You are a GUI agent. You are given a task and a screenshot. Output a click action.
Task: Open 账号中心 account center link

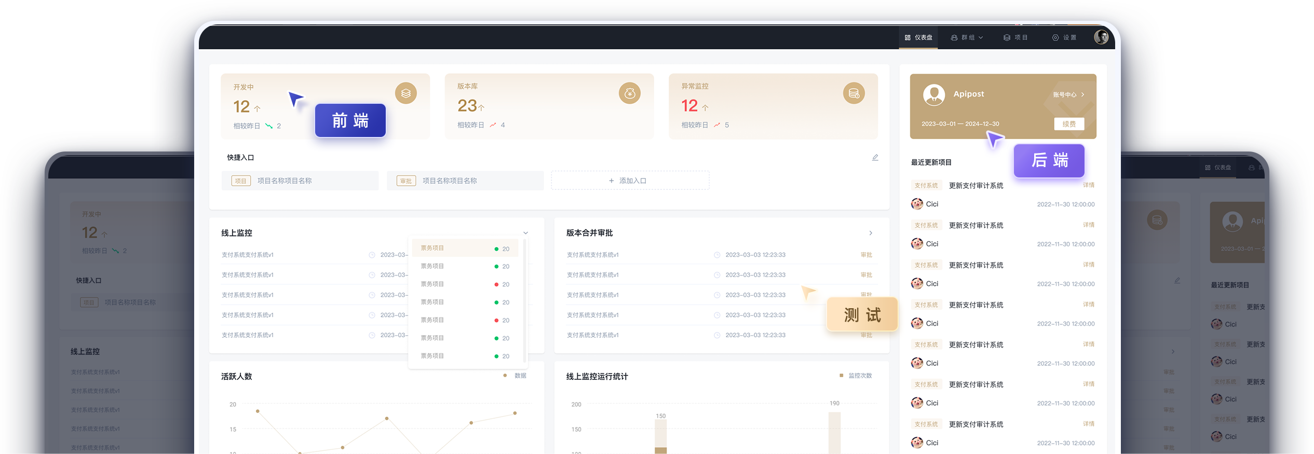1068,94
